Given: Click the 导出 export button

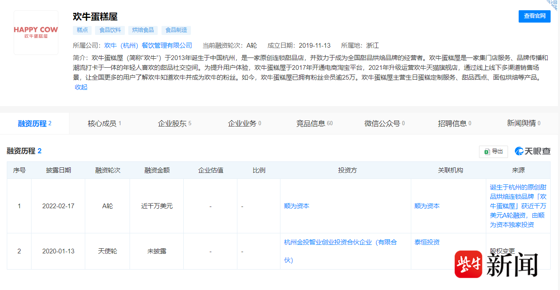Looking at the screenshot, I should click(x=494, y=152).
